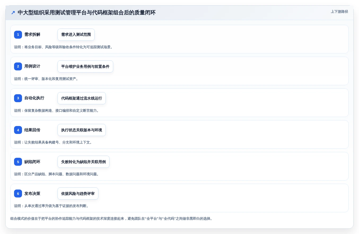Click the 用例设计 step title
This screenshot has width=359, height=234.
pos(32,66)
